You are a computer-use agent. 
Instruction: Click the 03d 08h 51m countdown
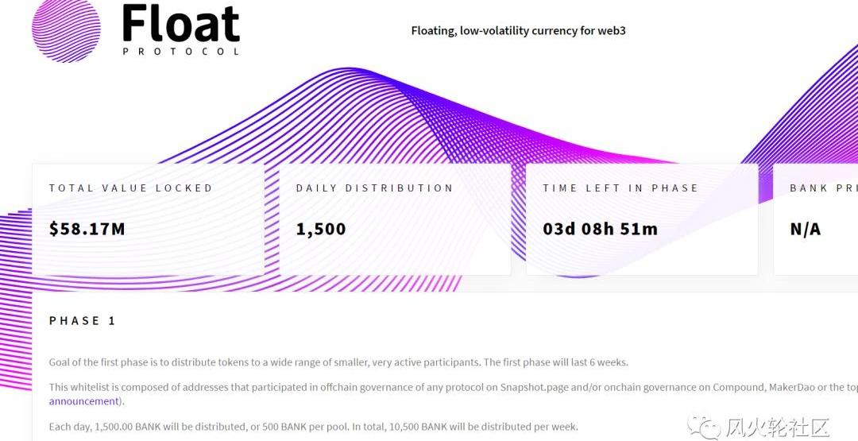tap(601, 229)
